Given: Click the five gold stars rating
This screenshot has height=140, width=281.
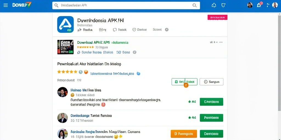Looking at the screenshot, I should coord(67,72).
